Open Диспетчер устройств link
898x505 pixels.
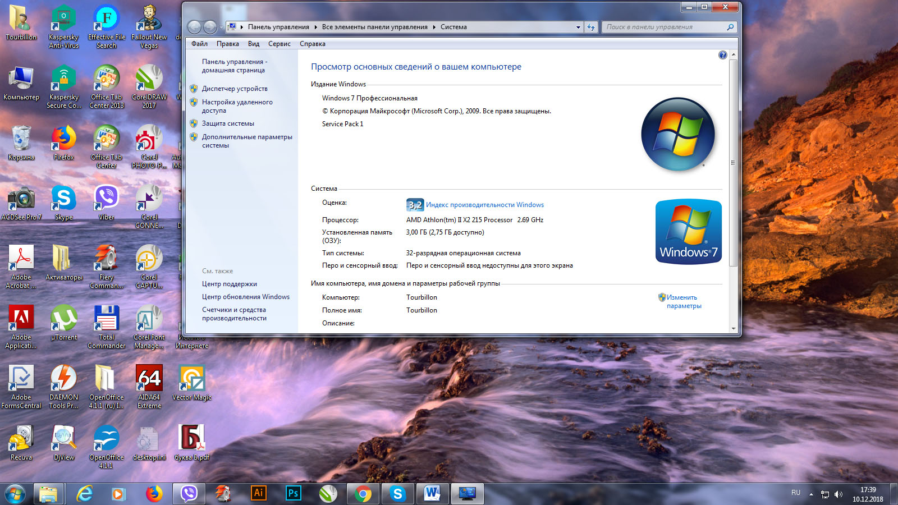[x=235, y=89]
